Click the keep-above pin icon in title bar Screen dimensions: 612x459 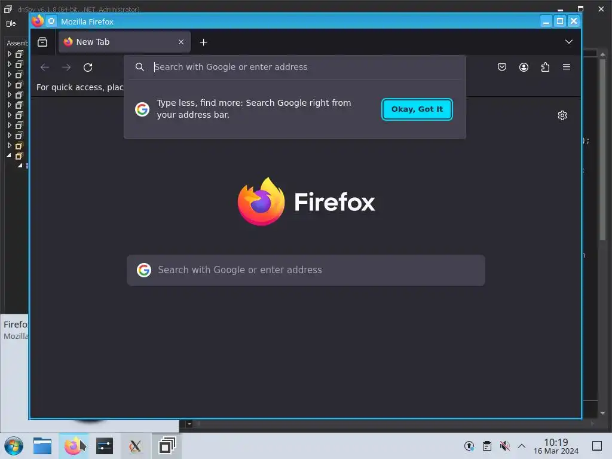pyautogui.click(x=51, y=21)
